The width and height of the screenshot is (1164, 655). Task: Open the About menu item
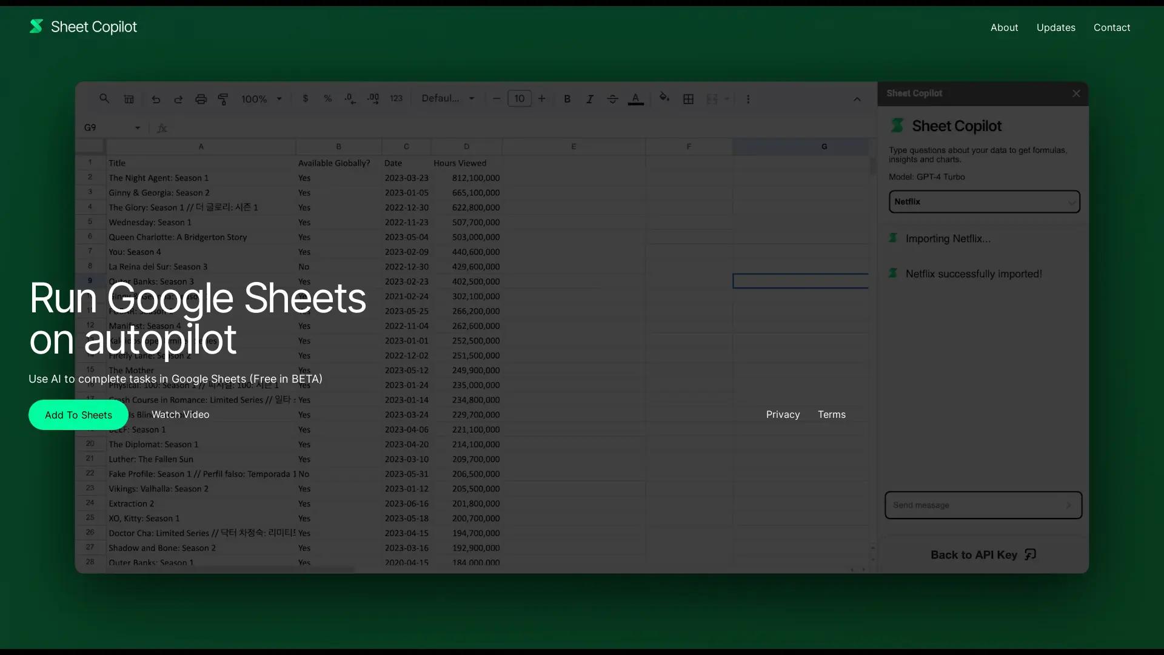tap(1004, 27)
